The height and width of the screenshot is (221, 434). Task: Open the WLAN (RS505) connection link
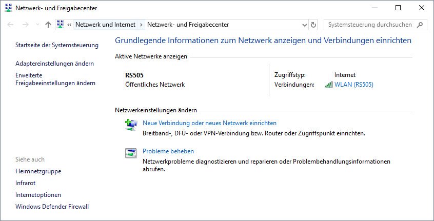[354, 85]
